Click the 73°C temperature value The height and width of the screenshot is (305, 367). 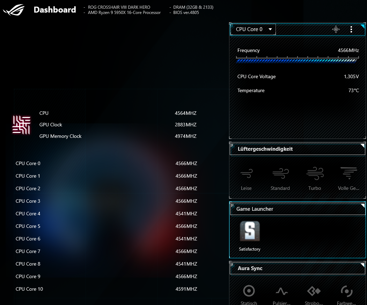(354, 90)
